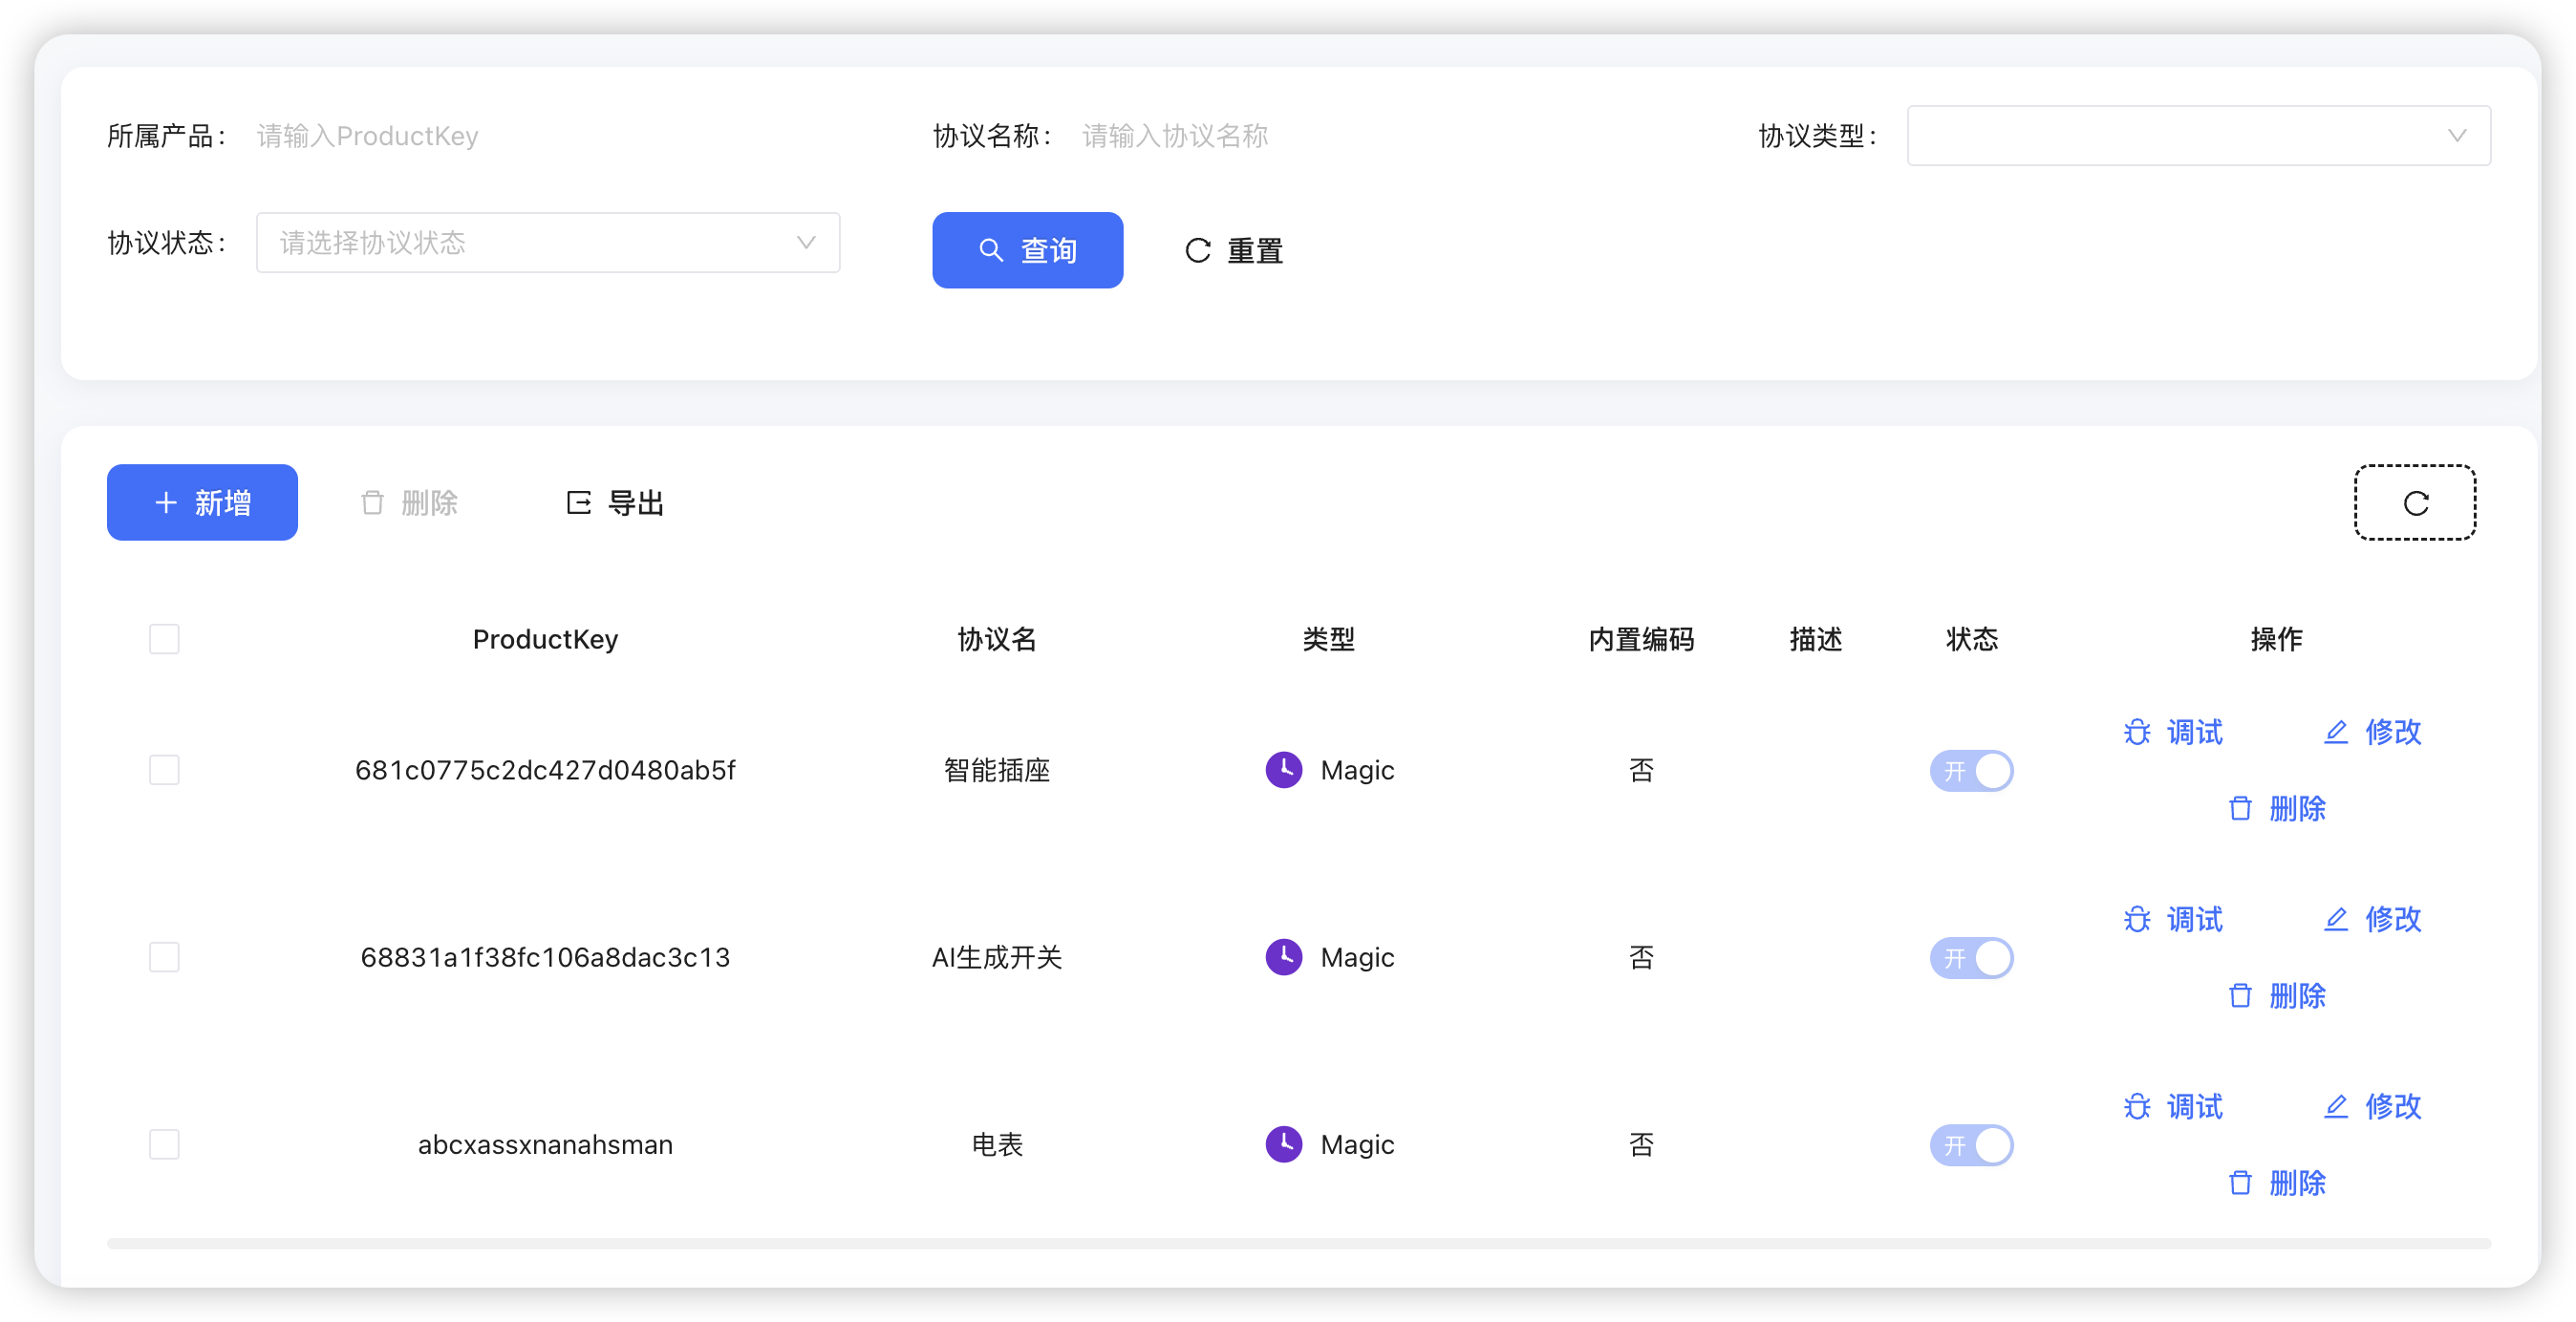This screenshot has width=2576, height=1322.
Task: Click the 新增 button
Action: [x=202, y=502]
